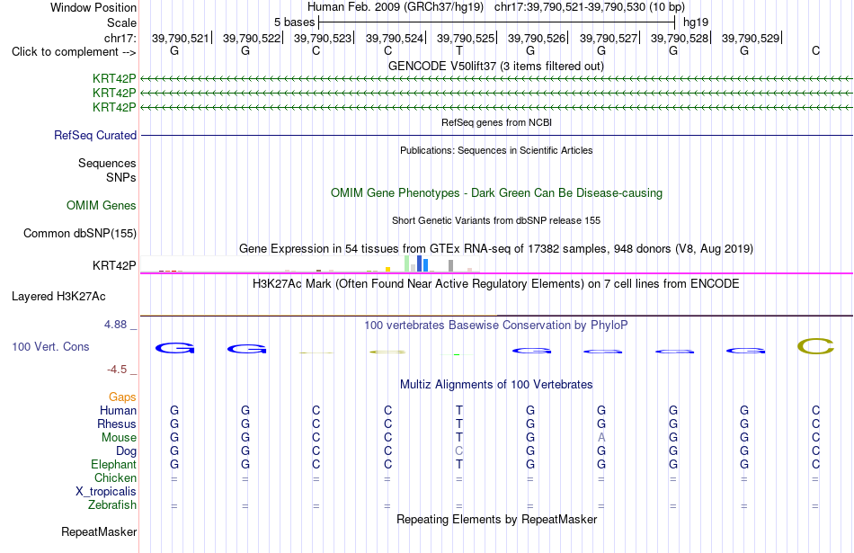Select the Scale track label
Viewport: 854px width, 553px height.
(x=121, y=22)
